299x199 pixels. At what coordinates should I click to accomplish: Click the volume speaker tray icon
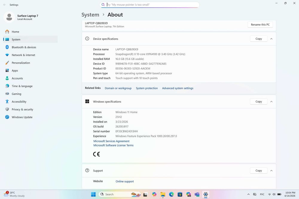(x=274, y=194)
